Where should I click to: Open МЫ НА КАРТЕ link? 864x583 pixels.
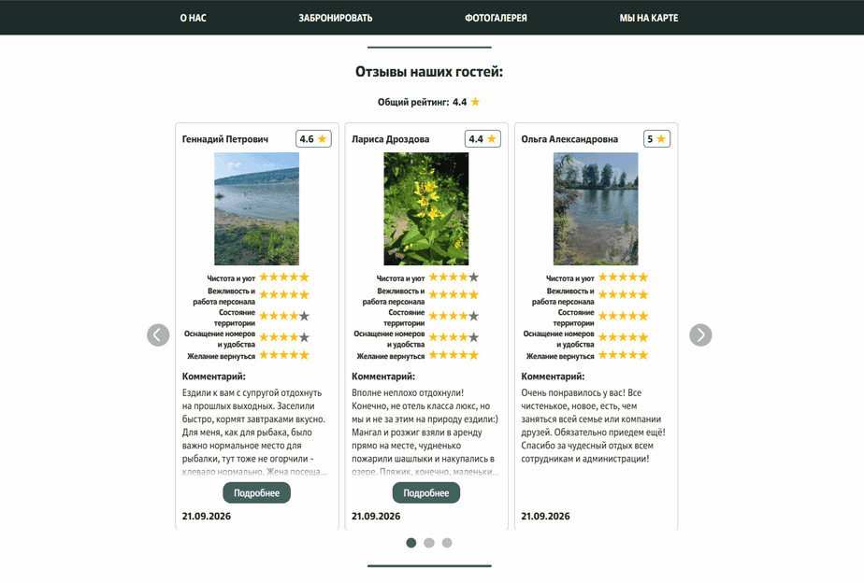point(649,18)
